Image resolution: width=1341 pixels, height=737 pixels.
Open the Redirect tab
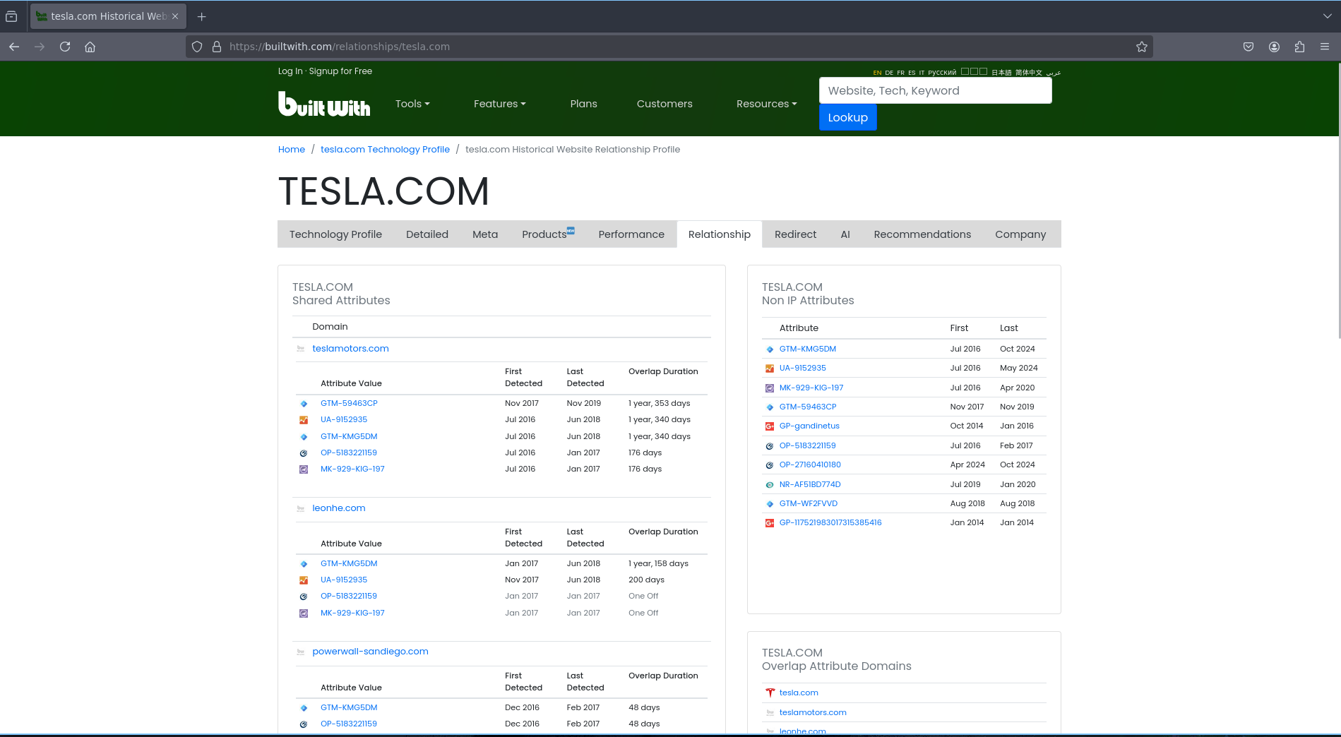tap(795, 234)
